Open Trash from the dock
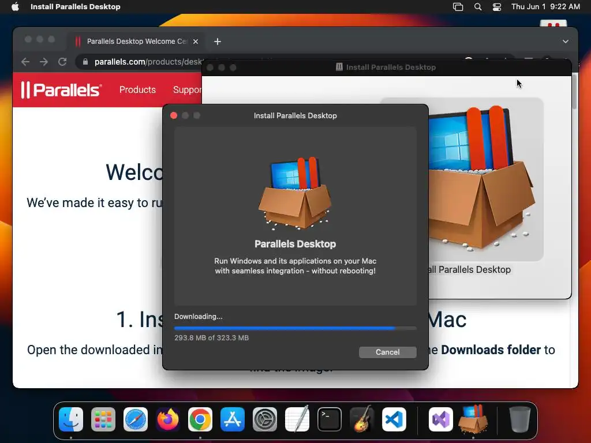Screen dimensions: 591x443 [520, 419]
